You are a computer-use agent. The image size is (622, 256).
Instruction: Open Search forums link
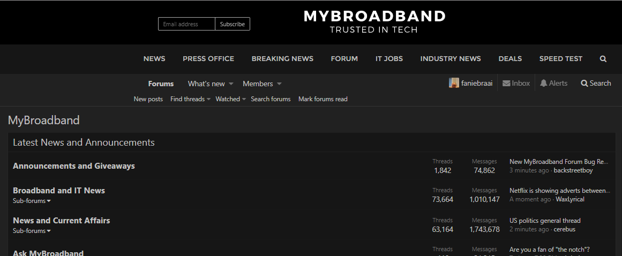[271, 99]
